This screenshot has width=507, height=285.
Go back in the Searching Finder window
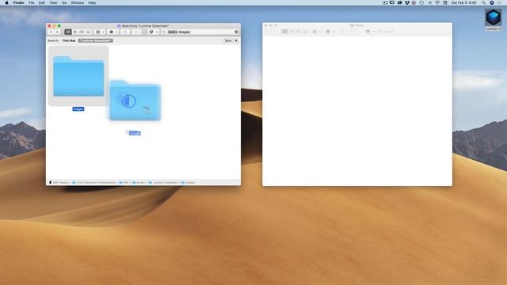(51, 32)
